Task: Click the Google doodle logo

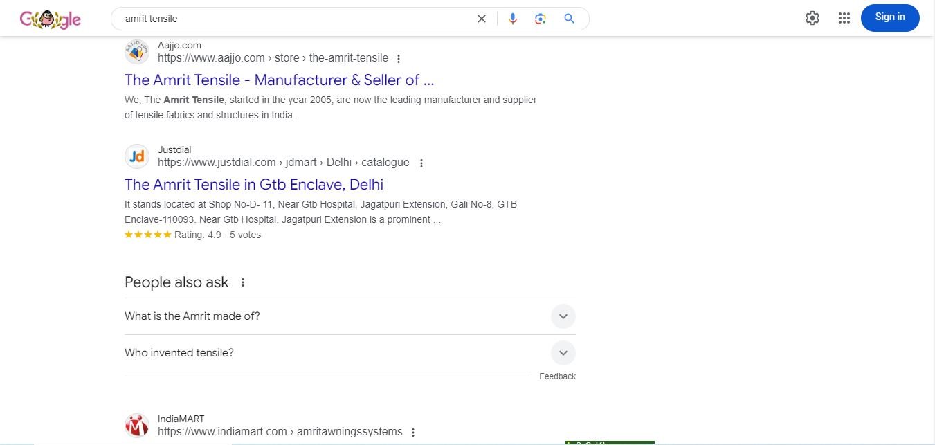Action: coord(50,19)
